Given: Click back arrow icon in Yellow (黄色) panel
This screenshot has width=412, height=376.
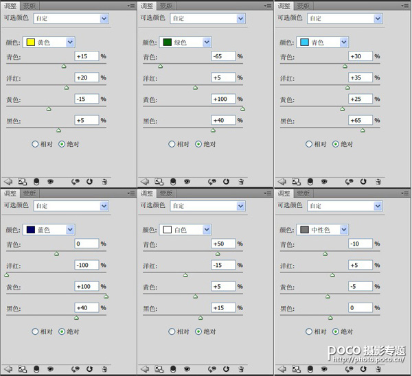Looking at the screenshot, I should (8, 181).
